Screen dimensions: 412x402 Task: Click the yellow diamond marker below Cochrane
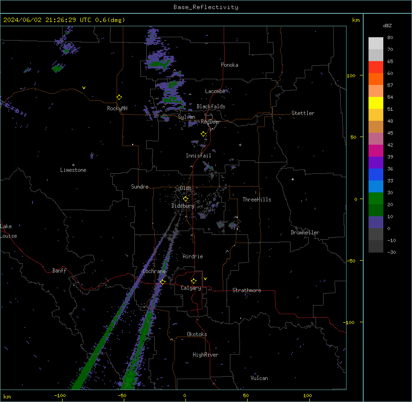[x=163, y=282]
